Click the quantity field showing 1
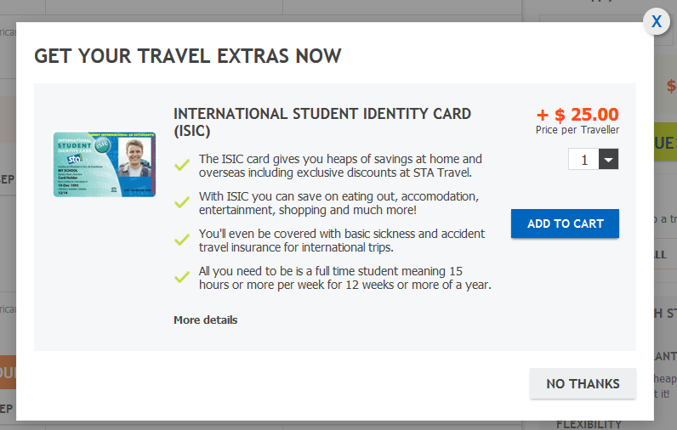Screen dimensions: 677x430 pyautogui.click(x=583, y=159)
